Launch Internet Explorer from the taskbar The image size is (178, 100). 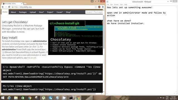coord(9,98)
